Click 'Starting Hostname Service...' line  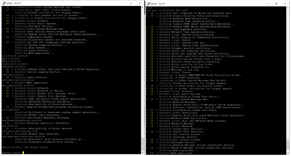181,137
